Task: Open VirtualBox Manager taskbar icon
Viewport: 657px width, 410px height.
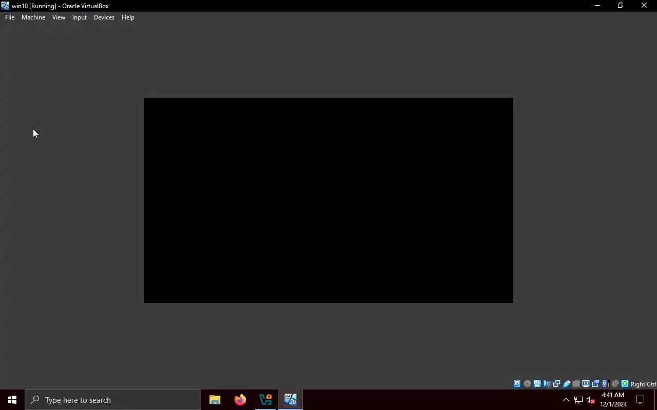Action: (265, 400)
